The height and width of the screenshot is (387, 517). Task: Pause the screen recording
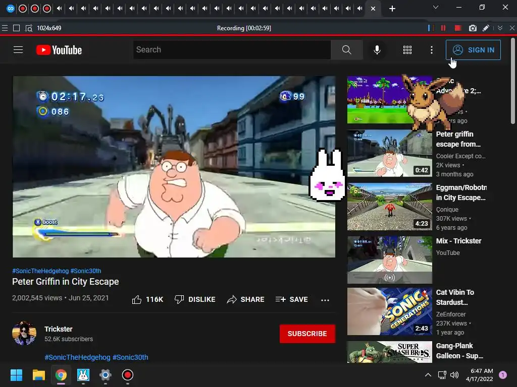coord(443,28)
